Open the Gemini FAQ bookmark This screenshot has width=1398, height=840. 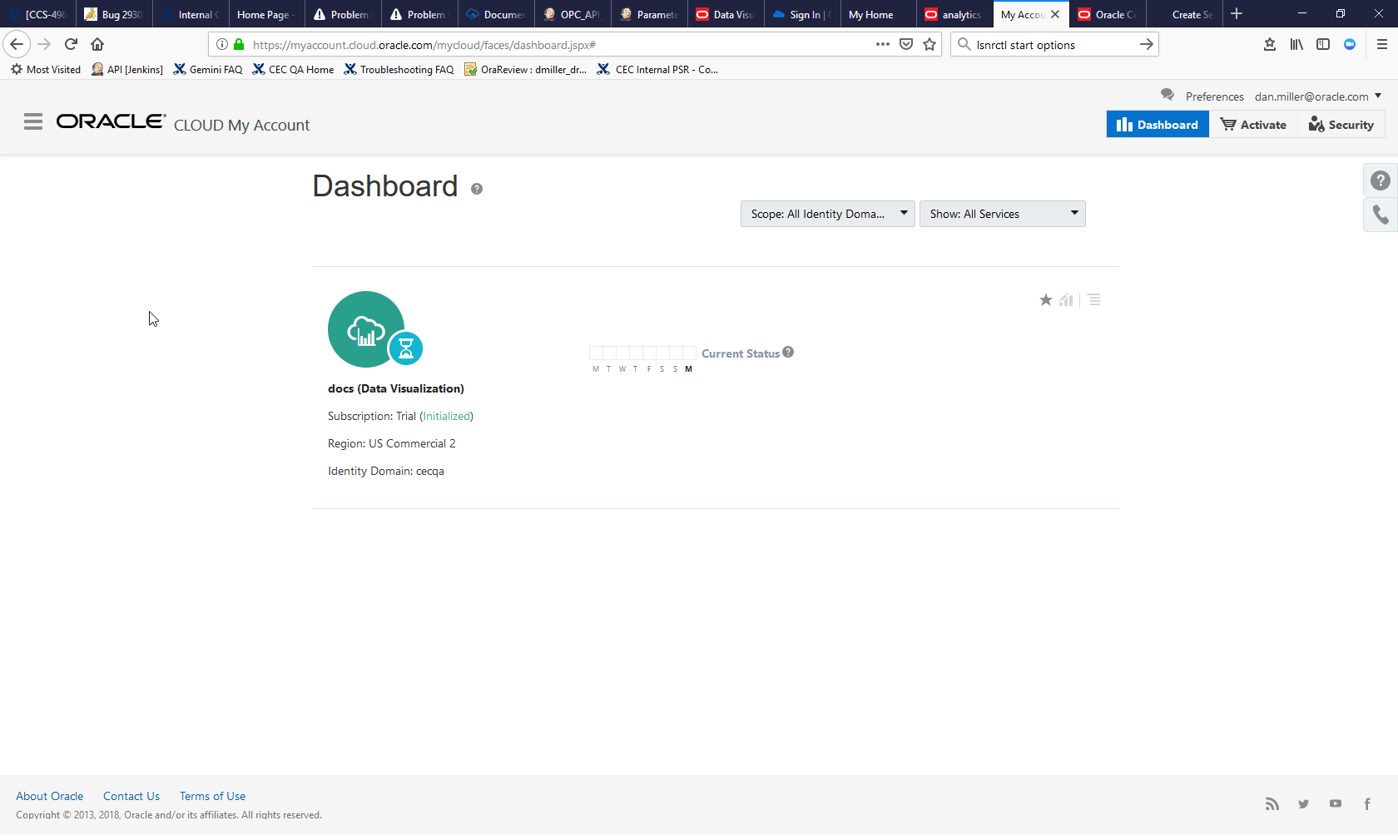tap(208, 69)
